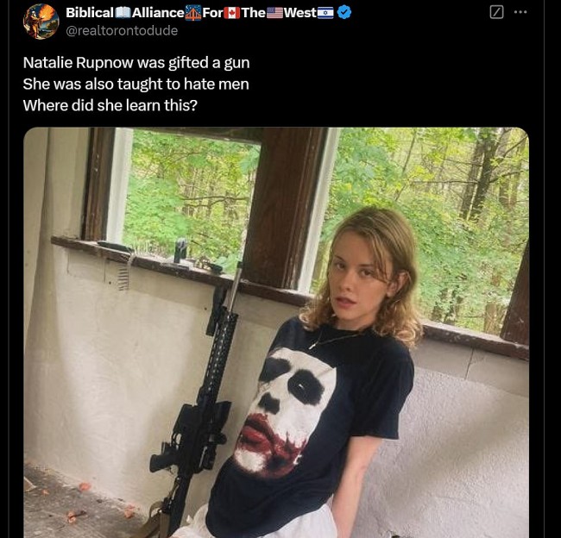Image resolution: width=561 pixels, height=538 pixels.
Task: Click the "was gifted a gun" text line
Action: [136, 63]
